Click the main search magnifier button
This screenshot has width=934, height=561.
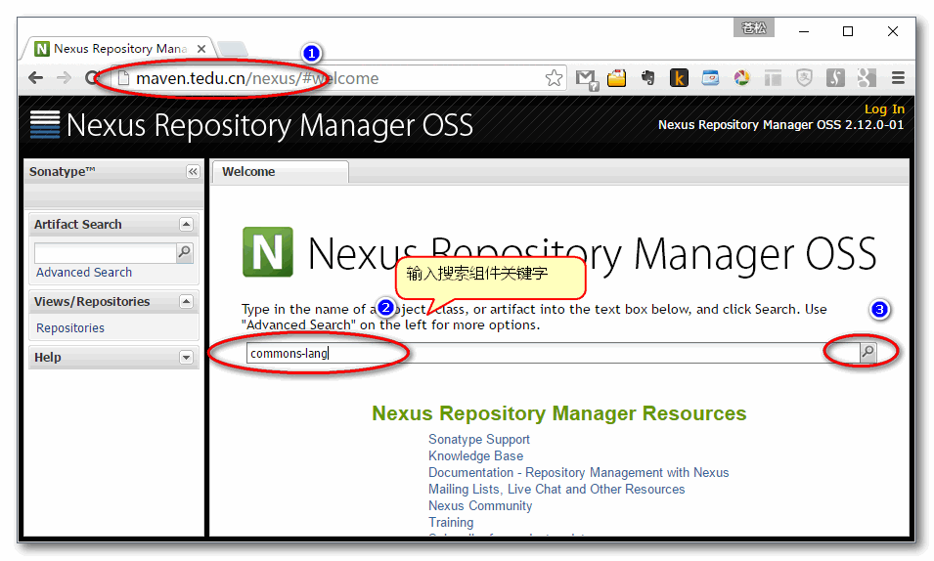pyautogui.click(x=867, y=353)
